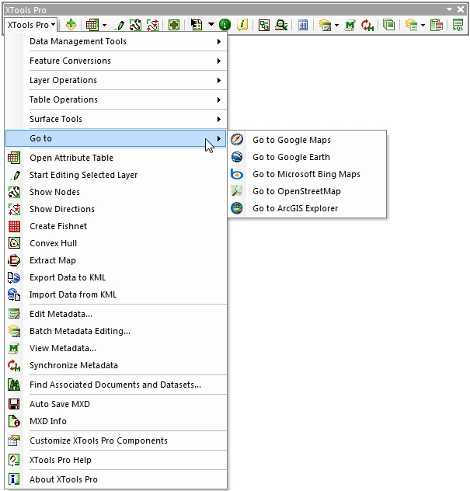Click the Extract Map menu icon

(14, 260)
